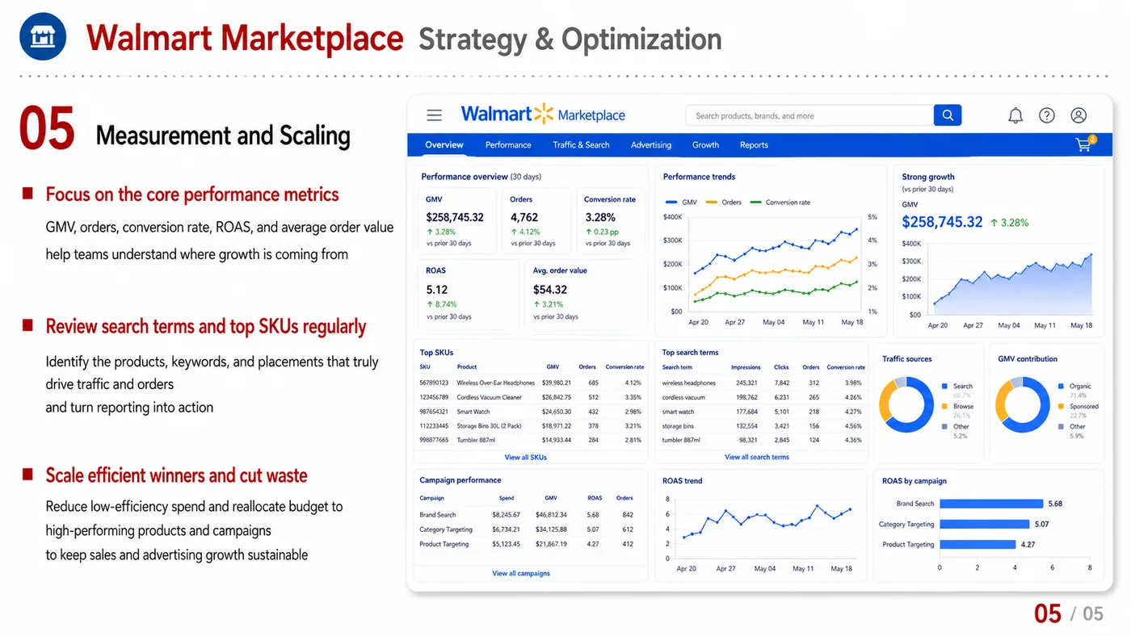Click the Storage Bins 30L (2 Pack) row

coord(531,426)
